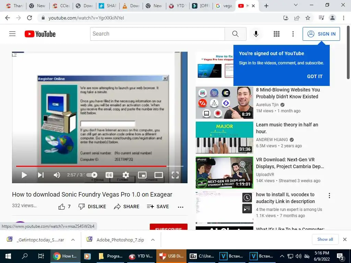
Task: Open the UploadVR channel link
Action: pos(265,174)
